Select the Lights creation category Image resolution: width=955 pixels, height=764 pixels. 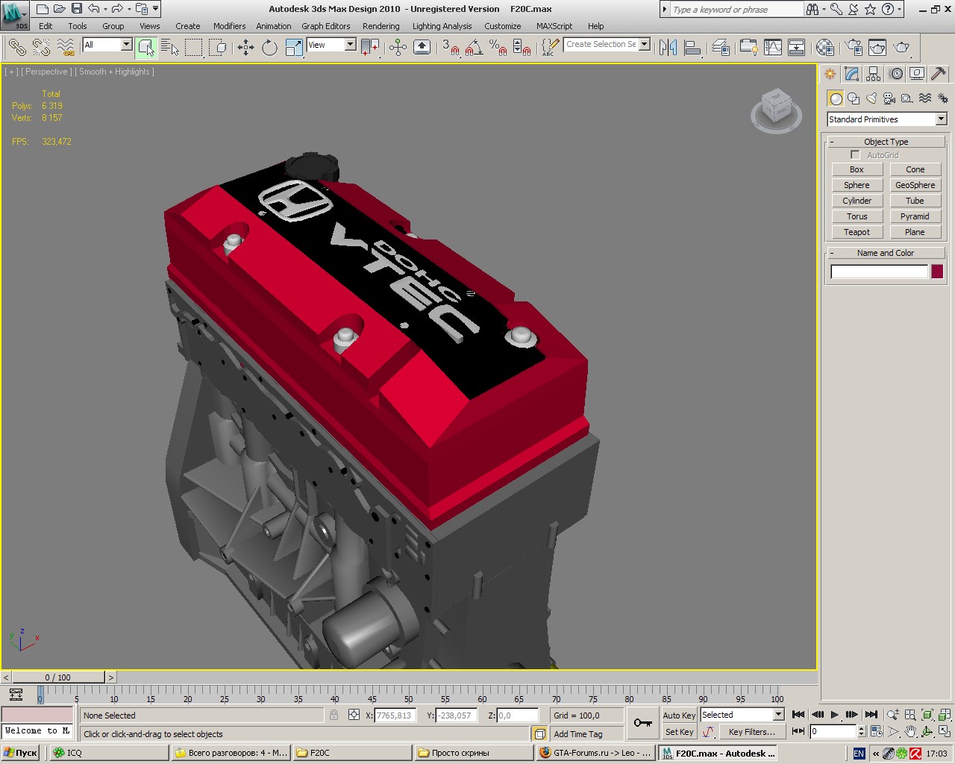(871, 98)
